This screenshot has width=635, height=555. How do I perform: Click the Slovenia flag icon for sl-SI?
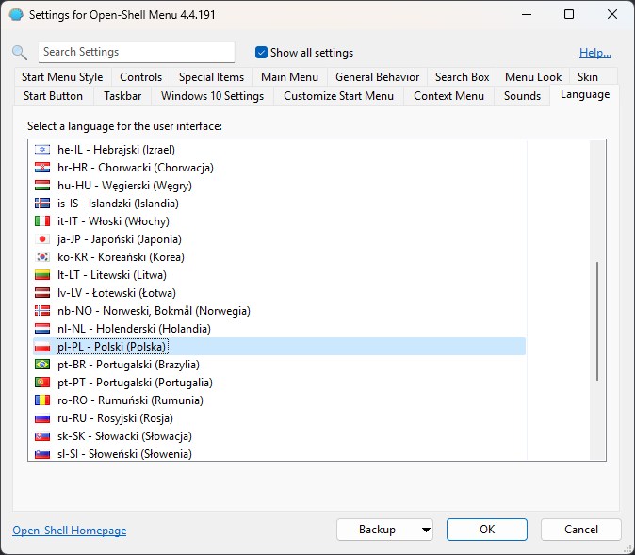pyautogui.click(x=42, y=454)
